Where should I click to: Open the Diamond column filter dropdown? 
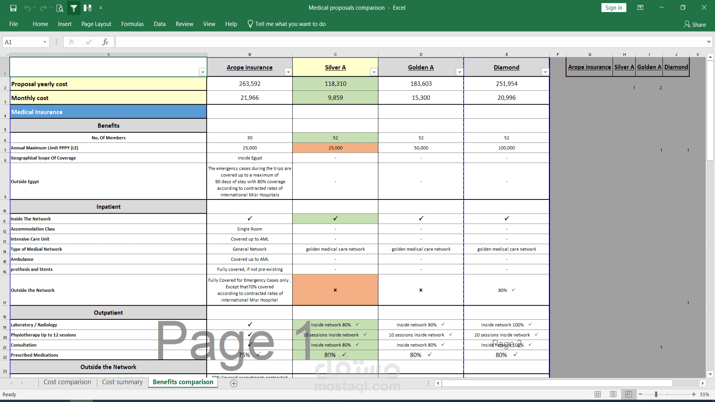pyautogui.click(x=545, y=72)
